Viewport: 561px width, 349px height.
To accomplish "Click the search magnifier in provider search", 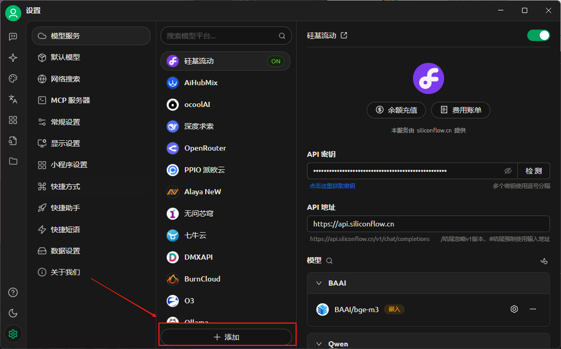I will pos(282,36).
